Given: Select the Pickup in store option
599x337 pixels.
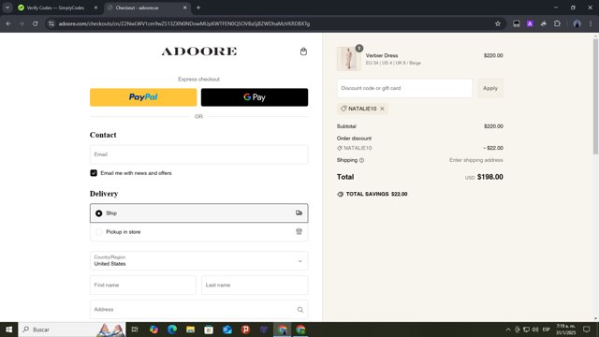Looking at the screenshot, I should (198, 232).
